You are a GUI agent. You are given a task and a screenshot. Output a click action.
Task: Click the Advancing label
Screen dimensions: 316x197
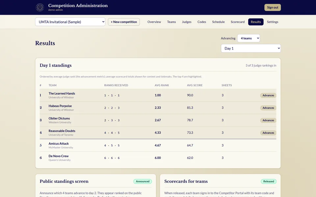pos(228,38)
